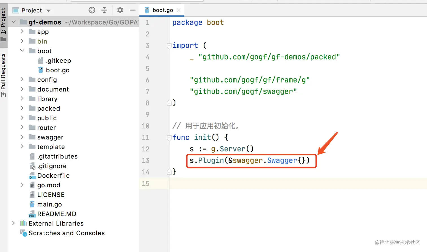Image resolution: width=427 pixels, height=252 pixels.
Task: Select the gf-demos project name
Action: pos(45,22)
